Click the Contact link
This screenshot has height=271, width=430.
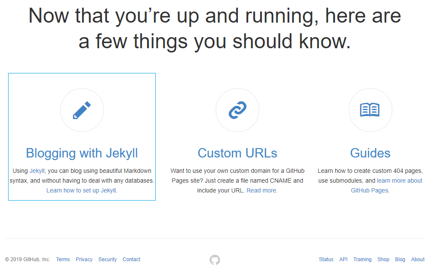(131, 259)
